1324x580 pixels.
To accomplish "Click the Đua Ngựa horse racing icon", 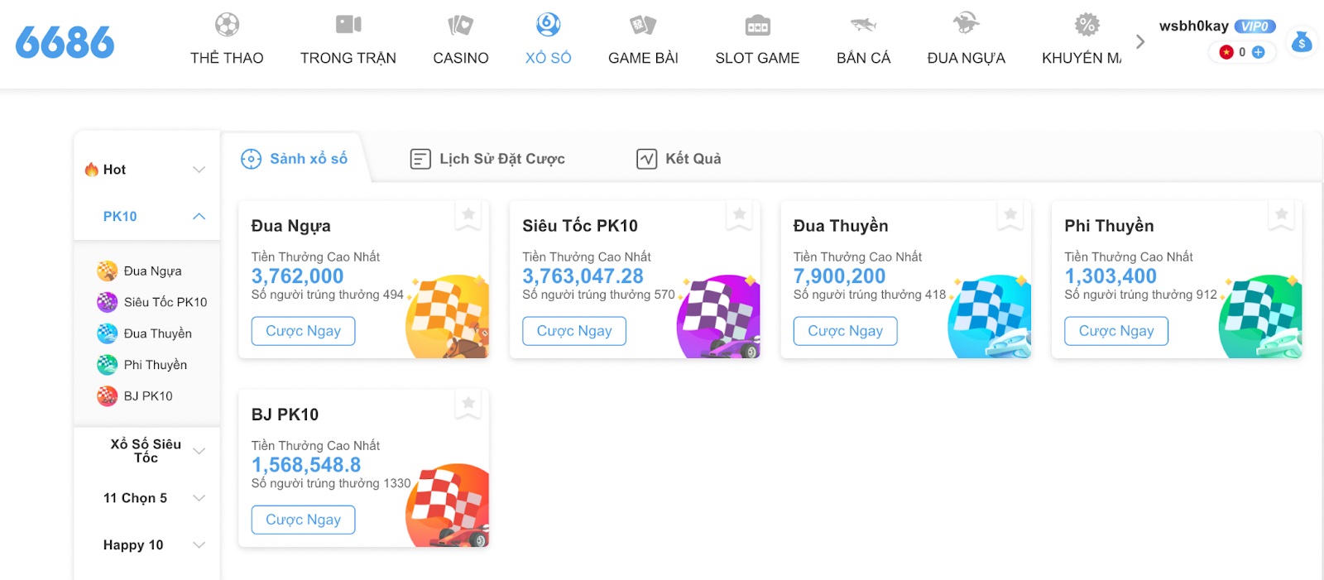I will pos(966,23).
